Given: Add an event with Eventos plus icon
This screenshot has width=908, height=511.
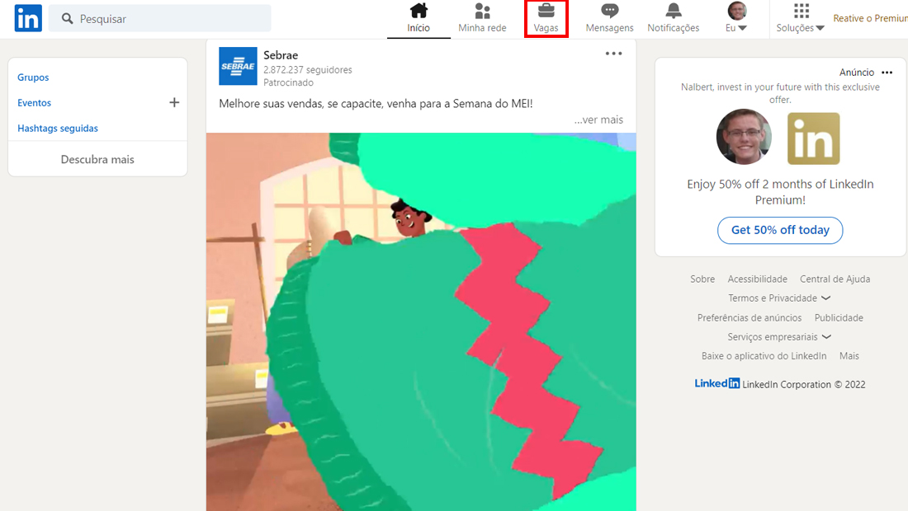Looking at the screenshot, I should (174, 102).
